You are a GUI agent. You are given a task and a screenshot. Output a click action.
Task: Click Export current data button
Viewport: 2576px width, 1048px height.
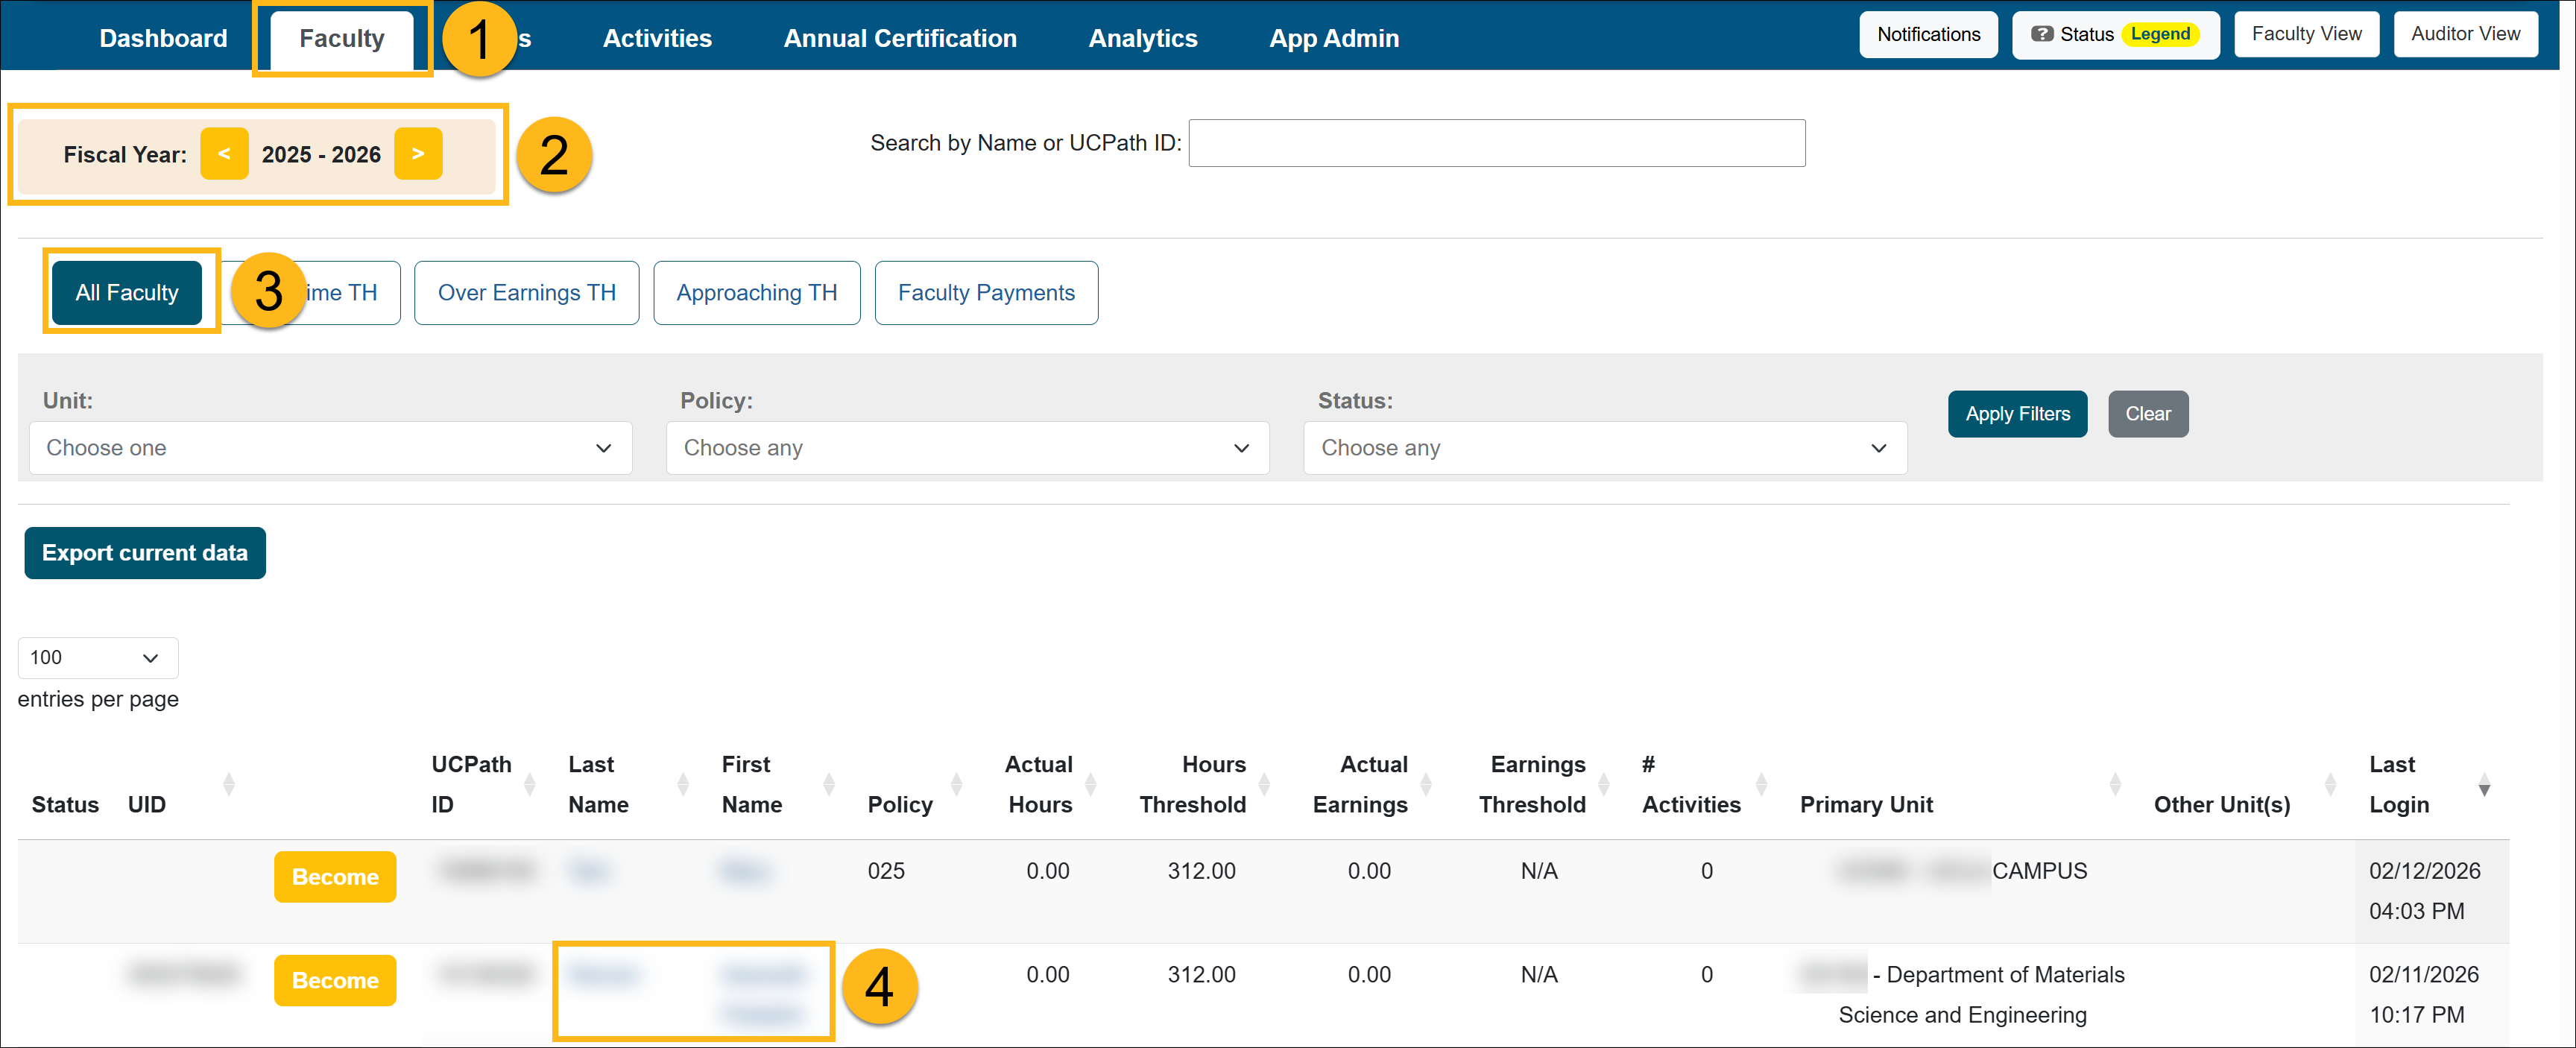point(144,553)
